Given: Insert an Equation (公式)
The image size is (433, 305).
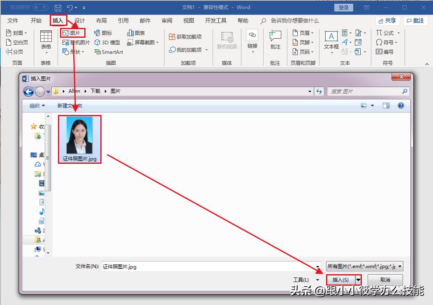Looking at the screenshot, I should point(385,32).
